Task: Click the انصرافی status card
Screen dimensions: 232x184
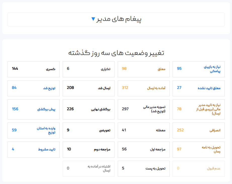Action: click(199, 130)
